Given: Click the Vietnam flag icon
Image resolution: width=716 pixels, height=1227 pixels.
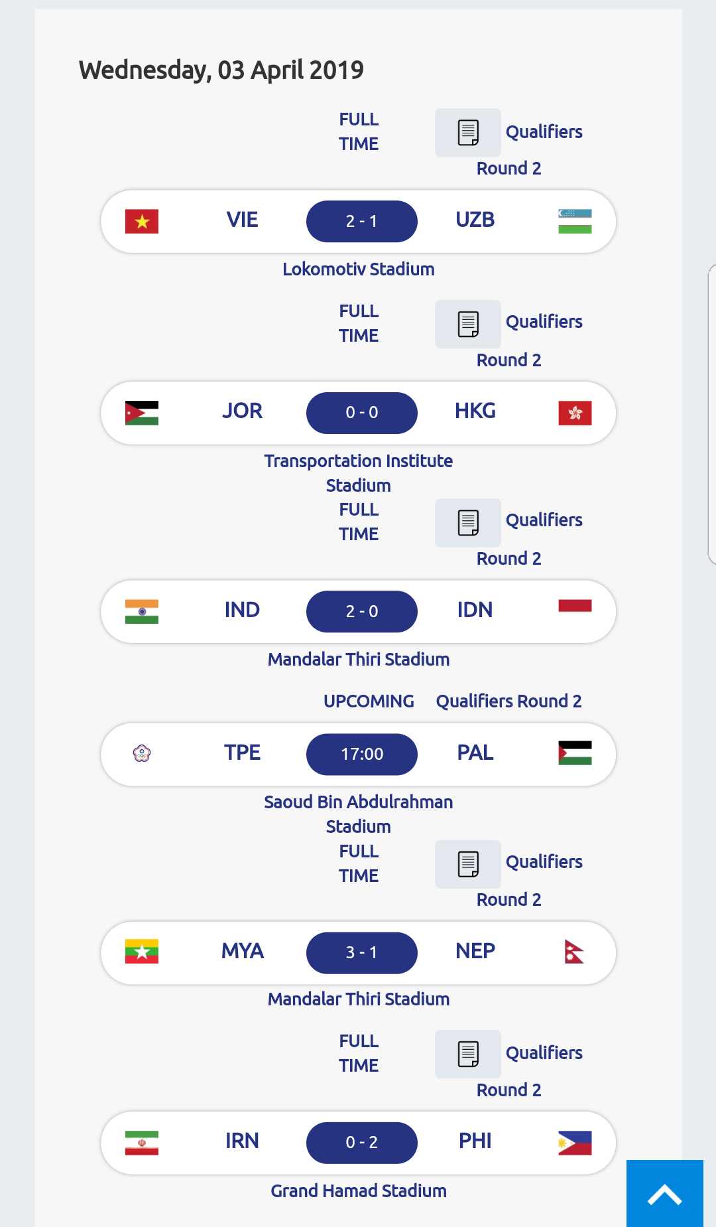Looking at the screenshot, I should pyautogui.click(x=142, y=222).
